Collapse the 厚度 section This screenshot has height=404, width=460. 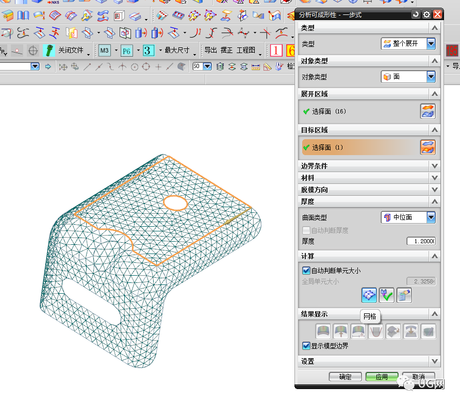pyautogui.click(x=435, y=201)
